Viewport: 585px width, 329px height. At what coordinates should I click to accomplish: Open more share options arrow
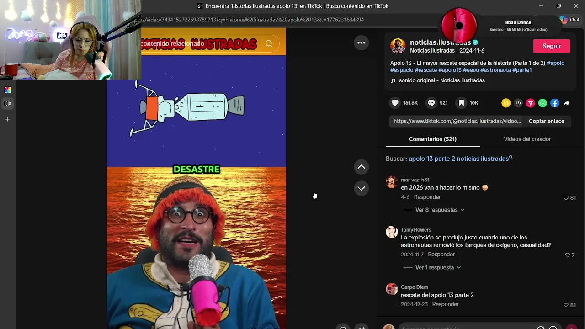[x=567, y=103]
